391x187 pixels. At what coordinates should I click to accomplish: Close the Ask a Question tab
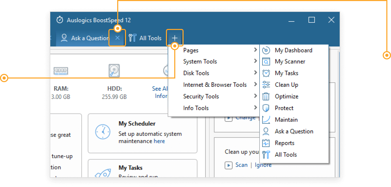(x=117, y=38)
